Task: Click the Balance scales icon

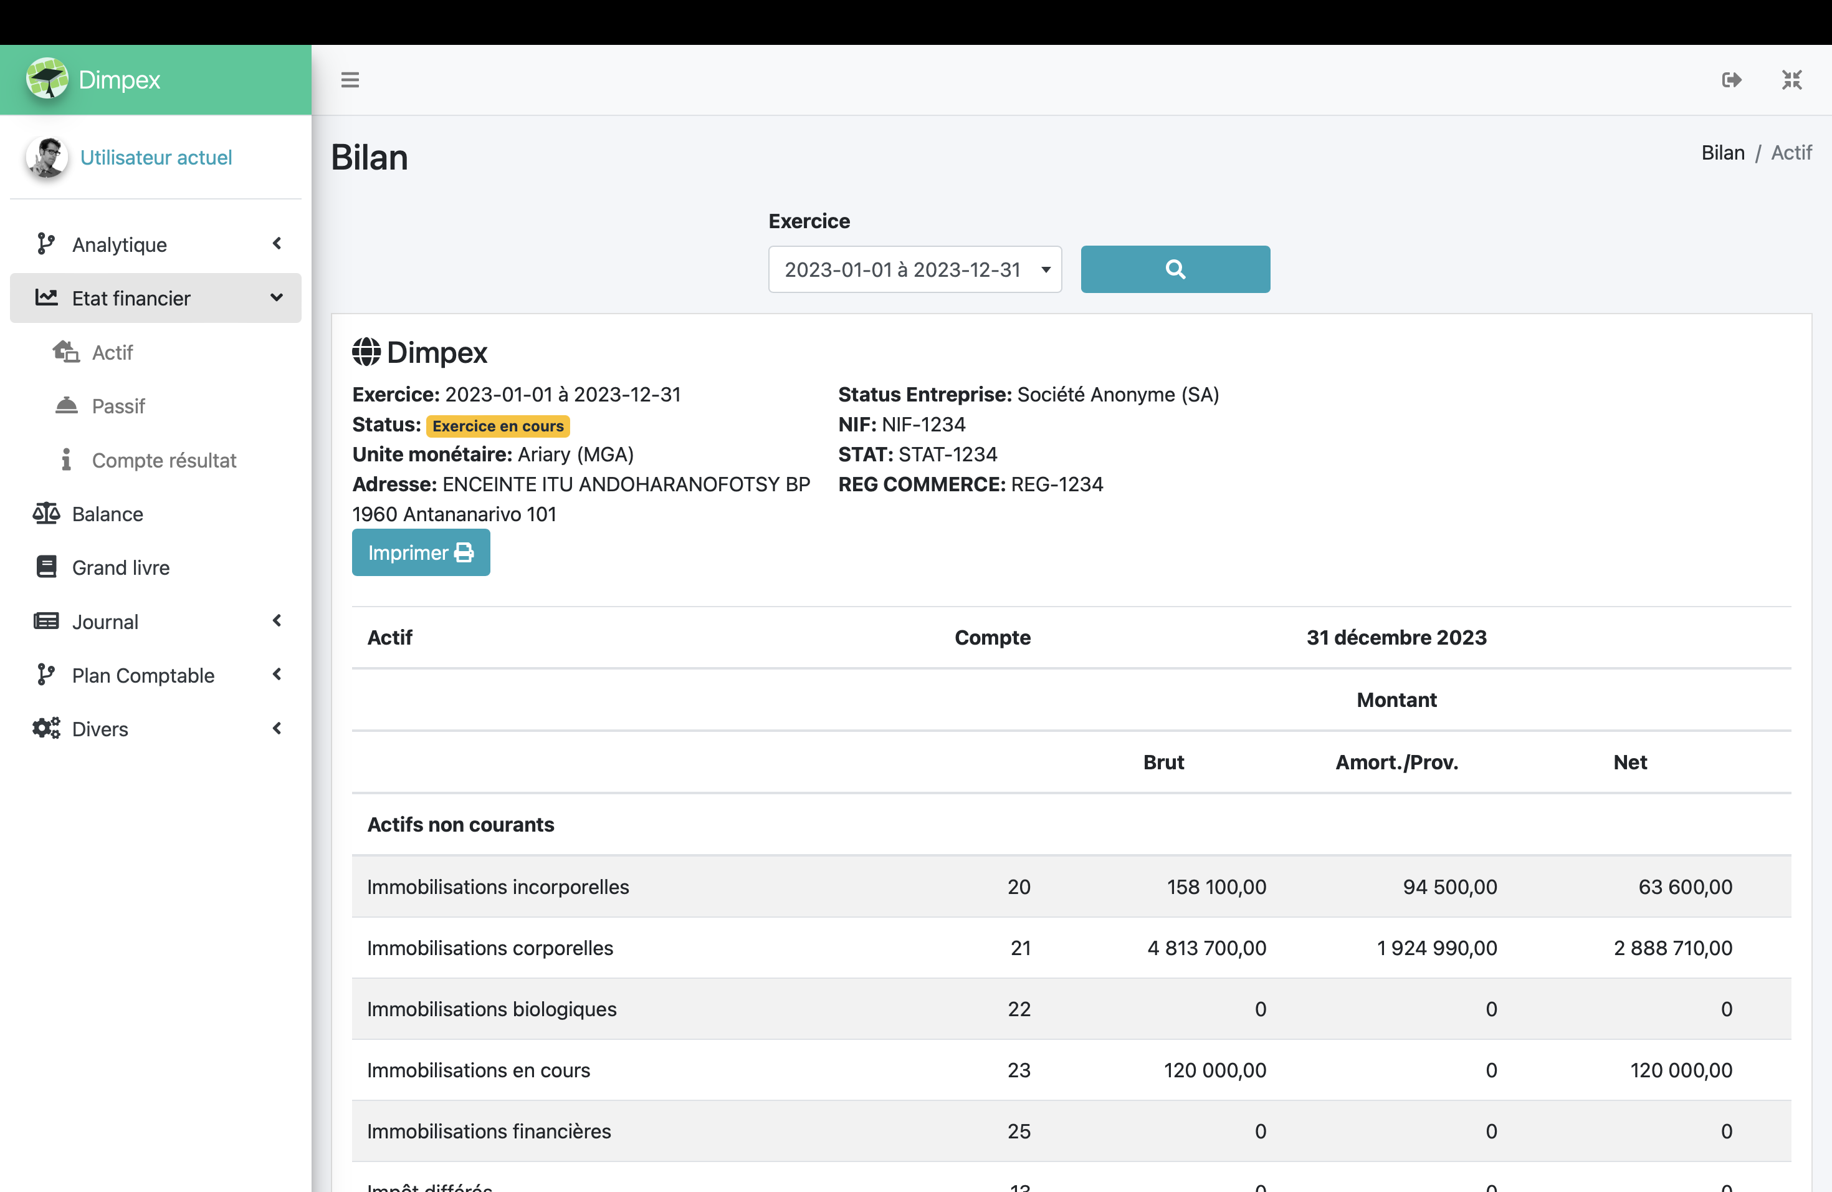Action: coord(46,514)
